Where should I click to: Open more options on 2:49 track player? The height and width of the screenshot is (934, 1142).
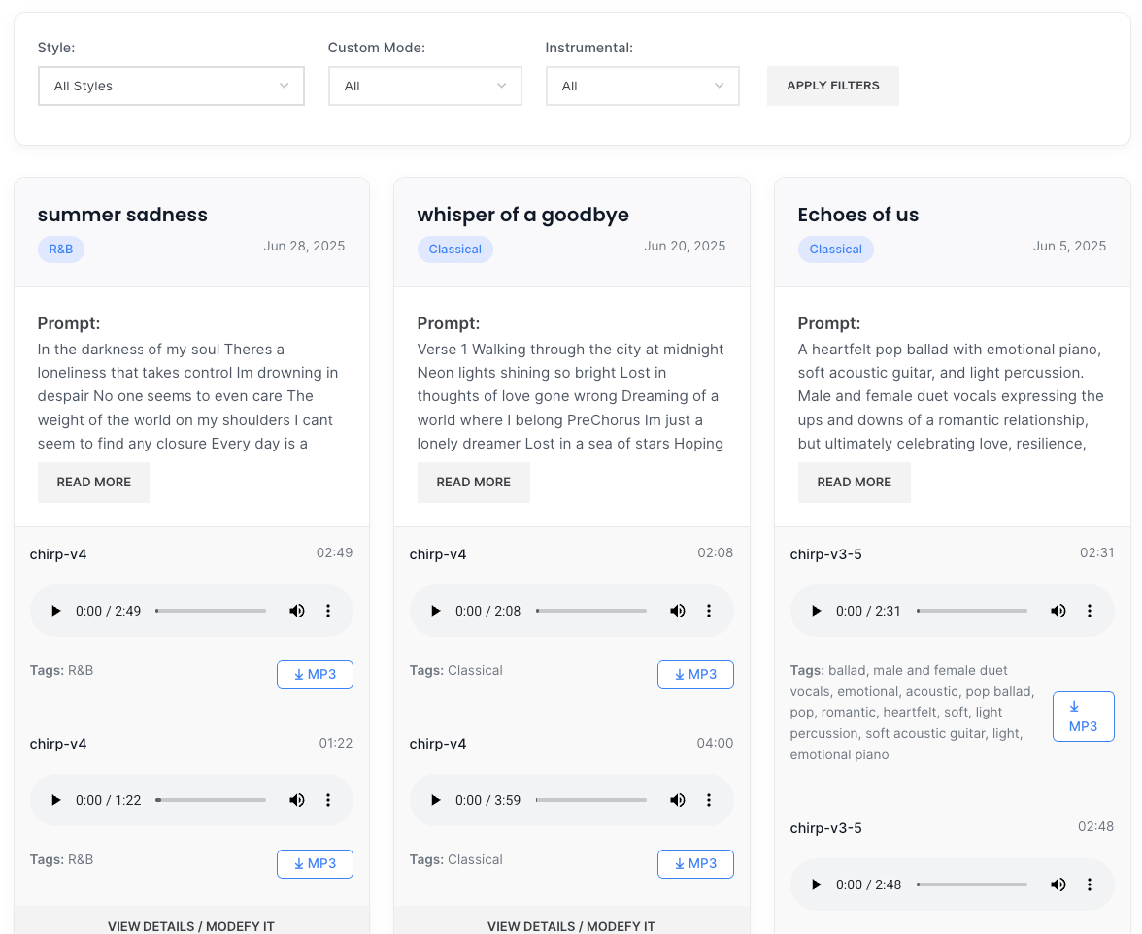coord(328,611)
